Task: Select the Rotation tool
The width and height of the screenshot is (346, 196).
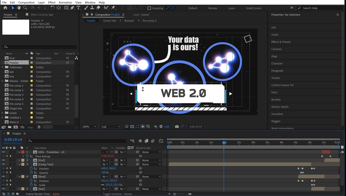Action: click(52, 8)
